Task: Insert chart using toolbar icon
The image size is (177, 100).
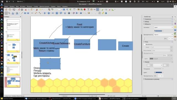Action: (82, 10)
